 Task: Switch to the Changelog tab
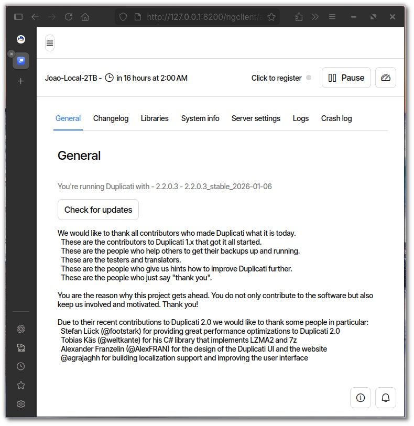click(x=111, y=118)
